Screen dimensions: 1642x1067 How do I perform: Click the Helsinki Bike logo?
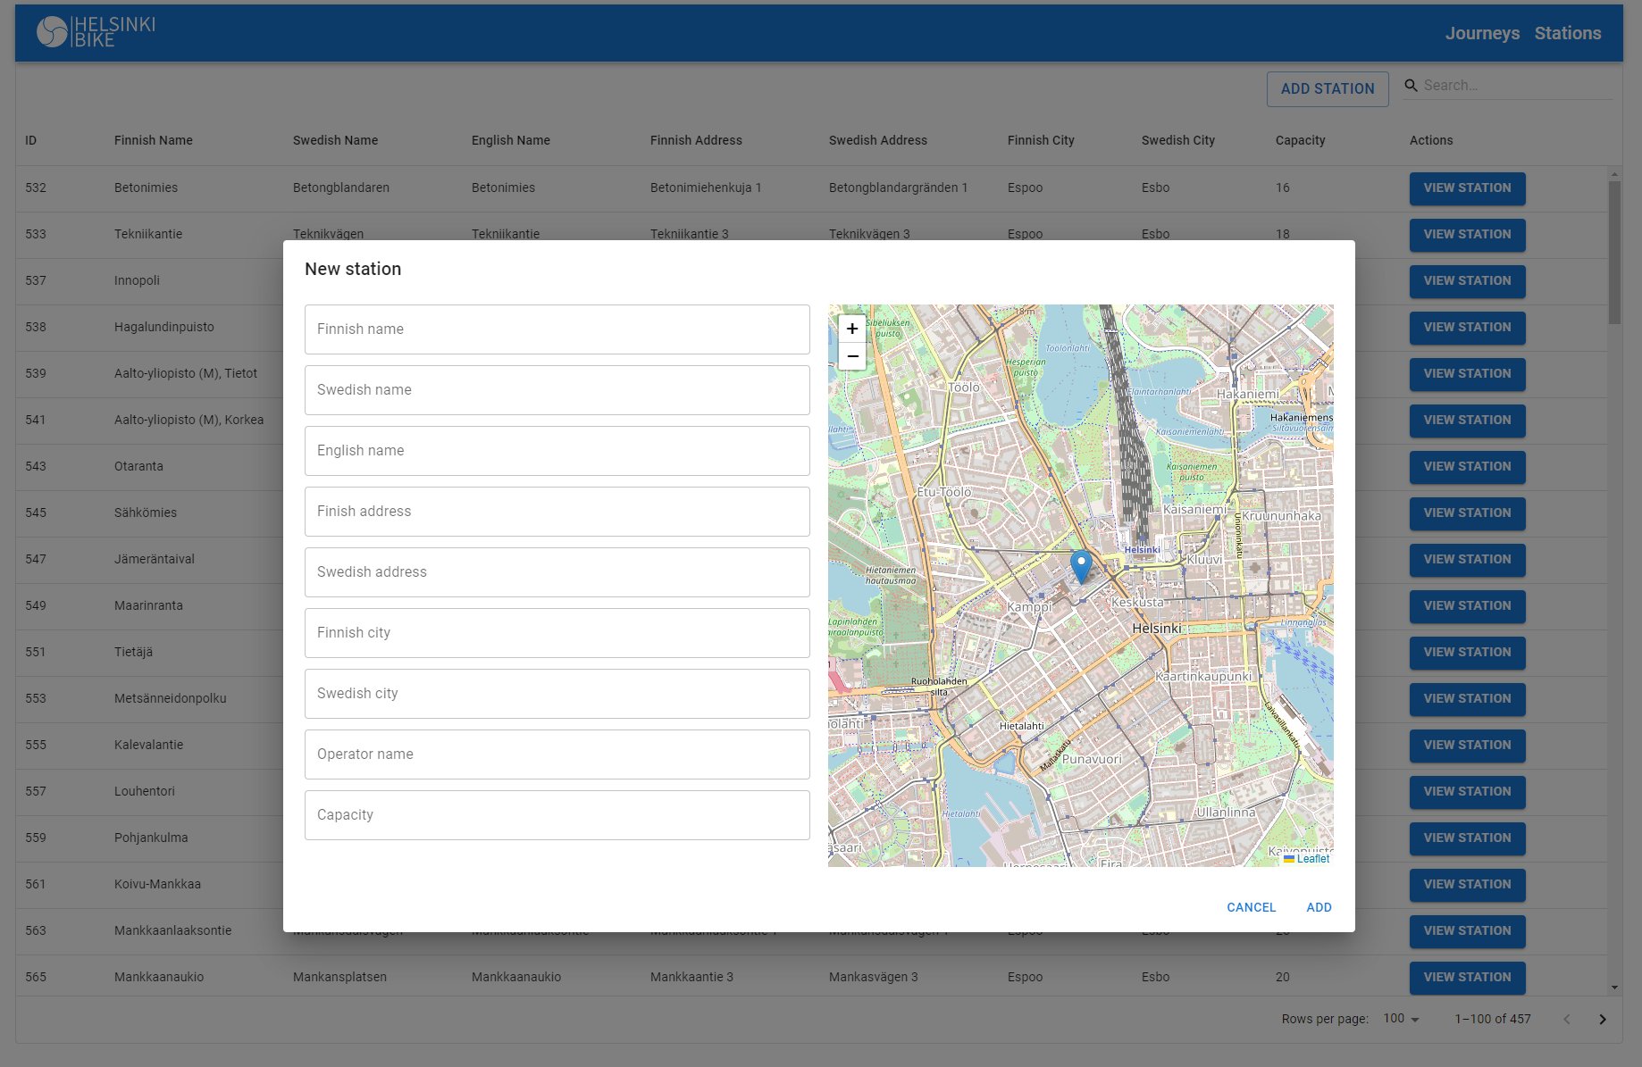click(x=94, y=32)
